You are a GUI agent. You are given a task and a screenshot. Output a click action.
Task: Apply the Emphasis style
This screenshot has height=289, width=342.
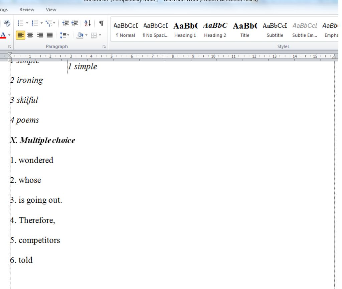pos(330,30)
